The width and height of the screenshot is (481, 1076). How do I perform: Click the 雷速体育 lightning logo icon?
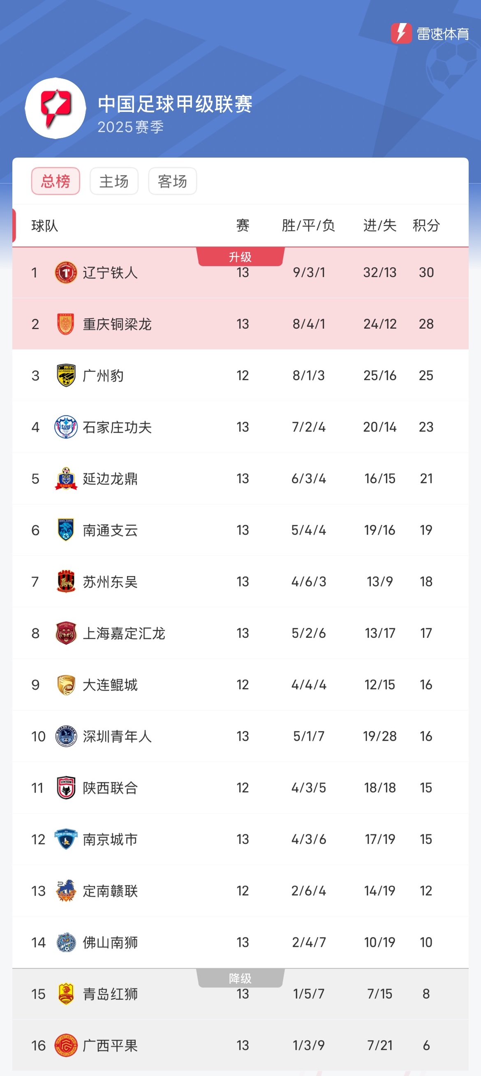[401, 33]
